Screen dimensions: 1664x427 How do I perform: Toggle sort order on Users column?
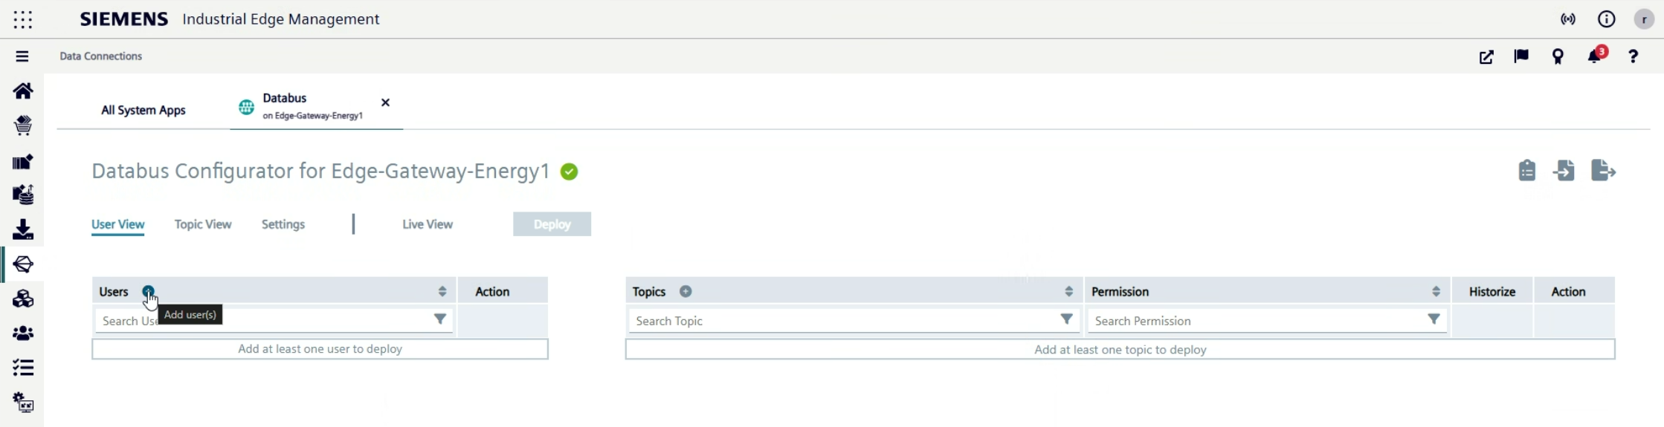(x=442, y=292)
